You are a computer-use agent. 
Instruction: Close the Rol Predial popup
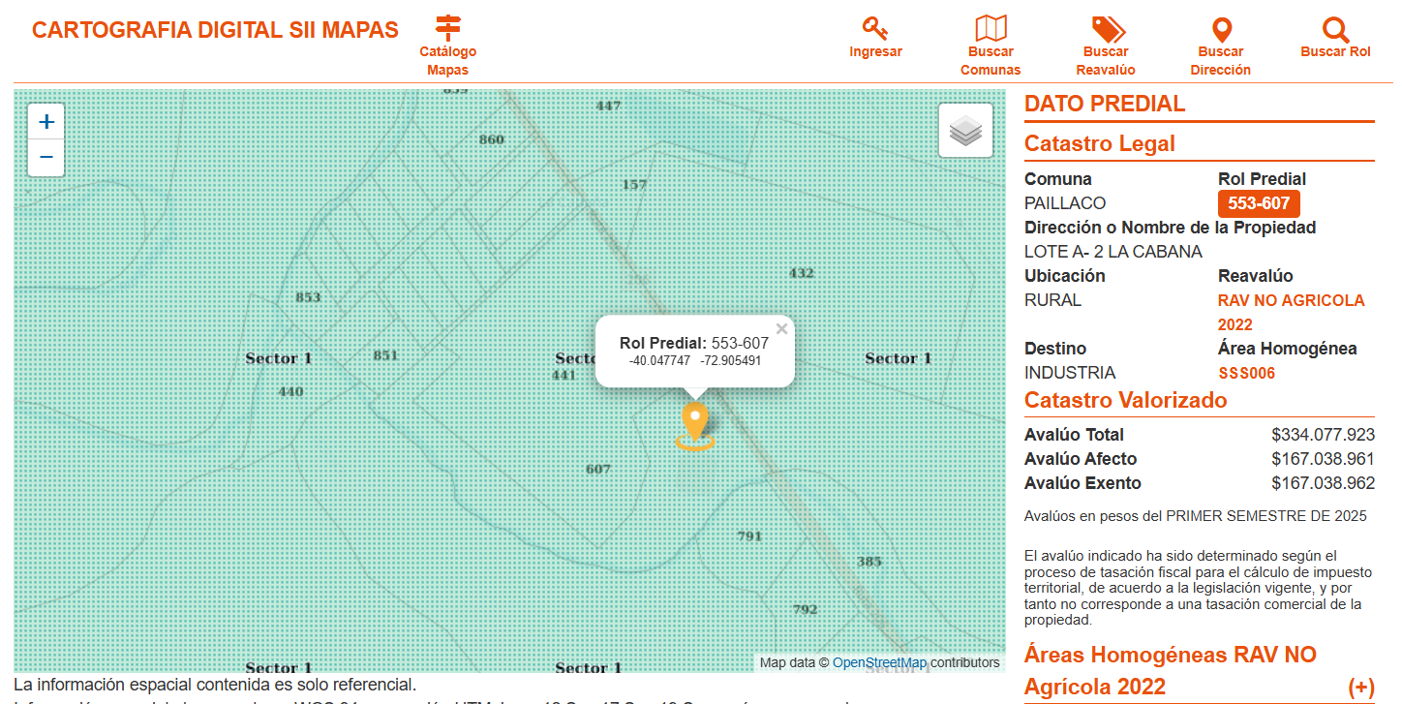point(781,329)
